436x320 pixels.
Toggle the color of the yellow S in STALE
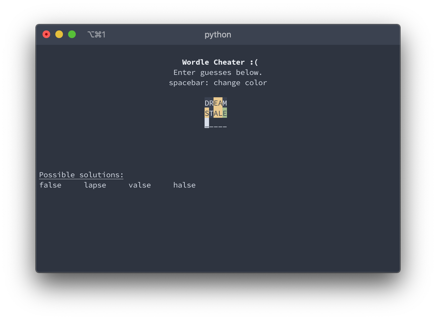coord(207,113)
